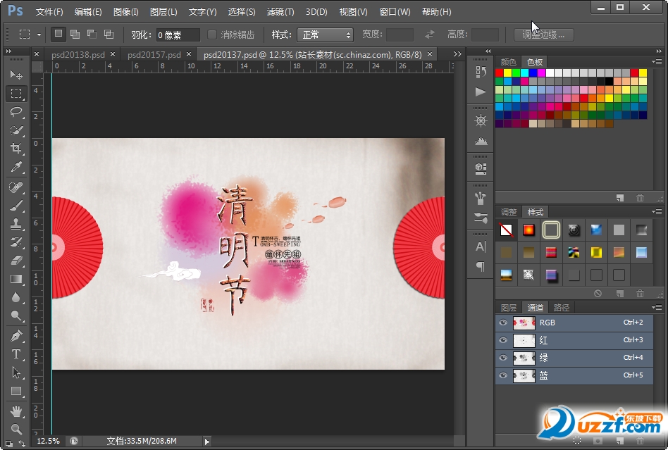
Task: Select the Lasso tool
Action: tap(16, 112)
